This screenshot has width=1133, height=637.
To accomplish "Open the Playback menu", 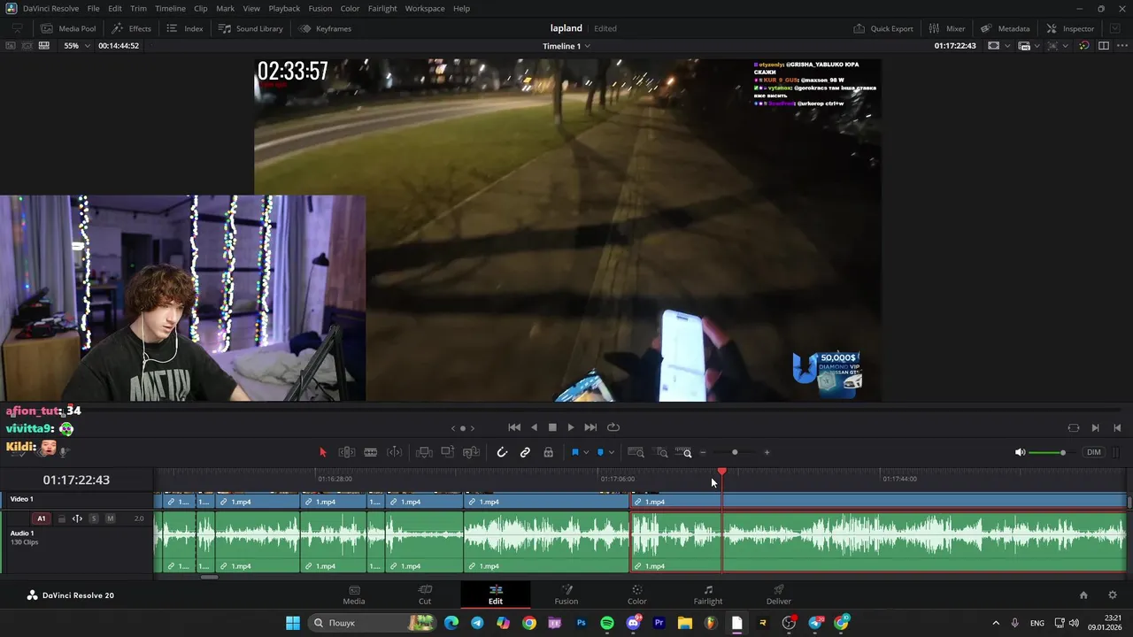I will point(284,8).
